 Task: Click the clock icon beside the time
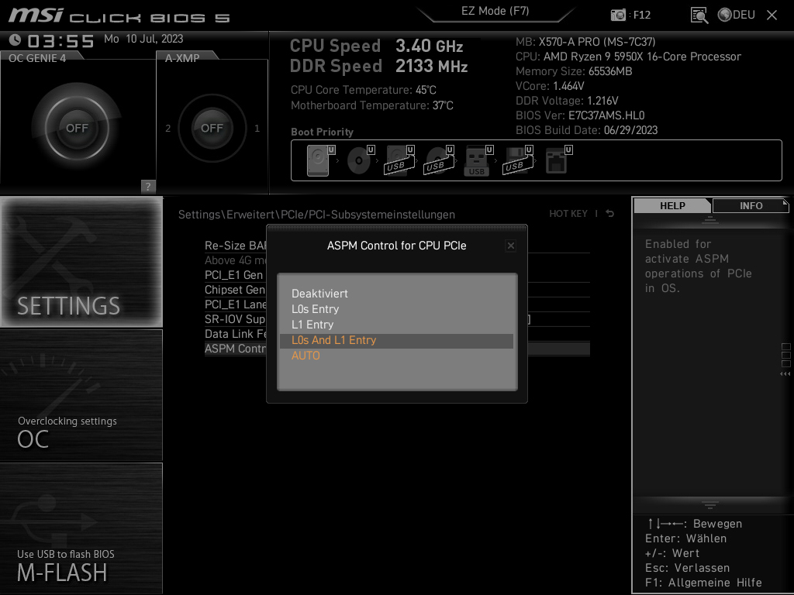[15, 40]
